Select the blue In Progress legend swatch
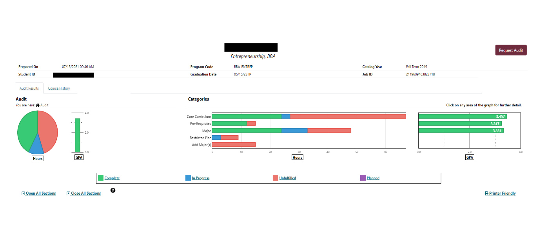 (x=188, y=178)
